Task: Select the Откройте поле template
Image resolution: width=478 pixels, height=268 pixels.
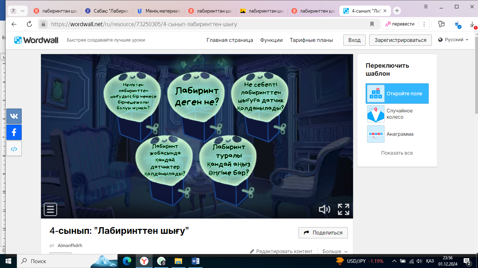Action: 397,94
